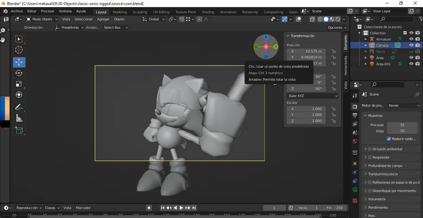
Task: Toggle Snap magnet in header
Action: (182, 19)
